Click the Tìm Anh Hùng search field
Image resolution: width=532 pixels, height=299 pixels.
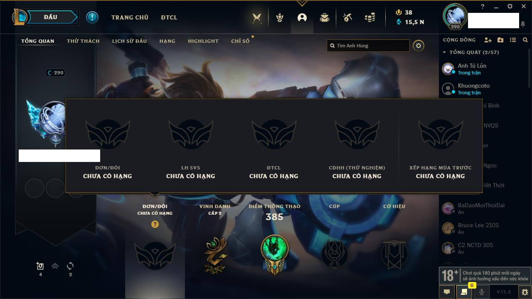(368, 46)
